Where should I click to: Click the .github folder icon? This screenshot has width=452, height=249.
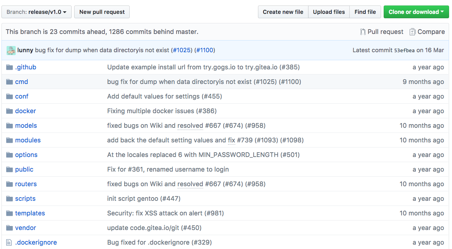(10, 67)
